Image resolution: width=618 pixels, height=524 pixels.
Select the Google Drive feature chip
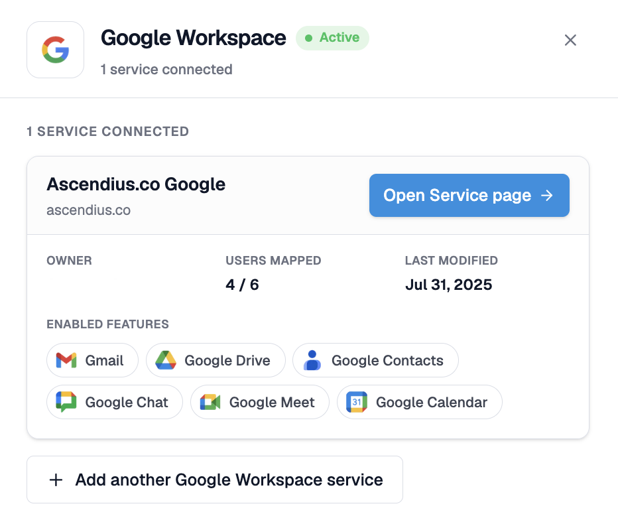(216, 360)
